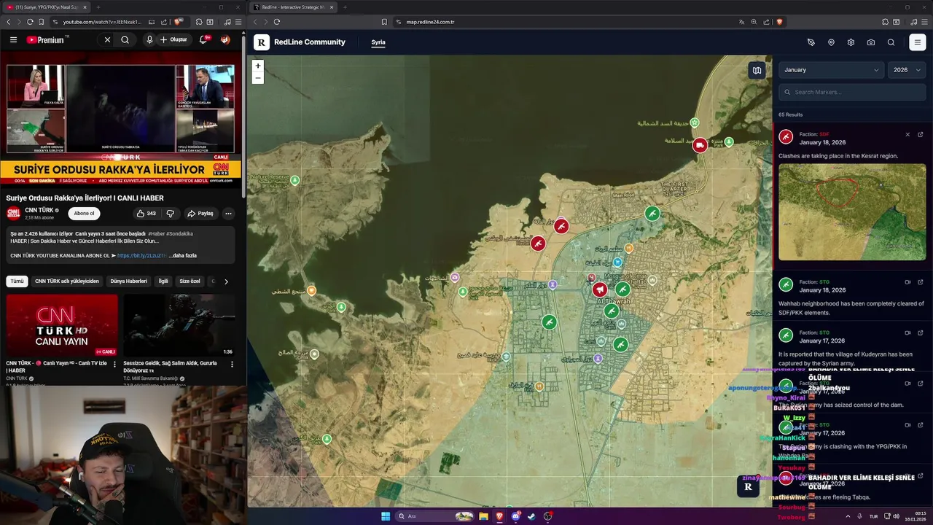Open Steam from the taskbar

531,516
